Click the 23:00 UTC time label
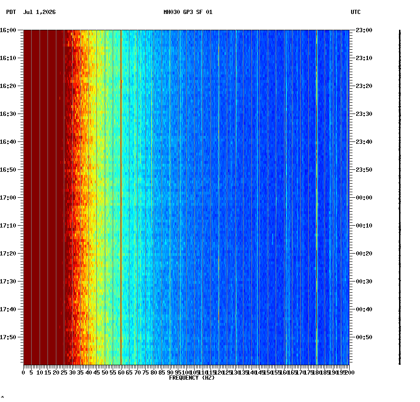The width and height of the screenshot is (420, 402). pyautogui.click(x=364, y=30)
